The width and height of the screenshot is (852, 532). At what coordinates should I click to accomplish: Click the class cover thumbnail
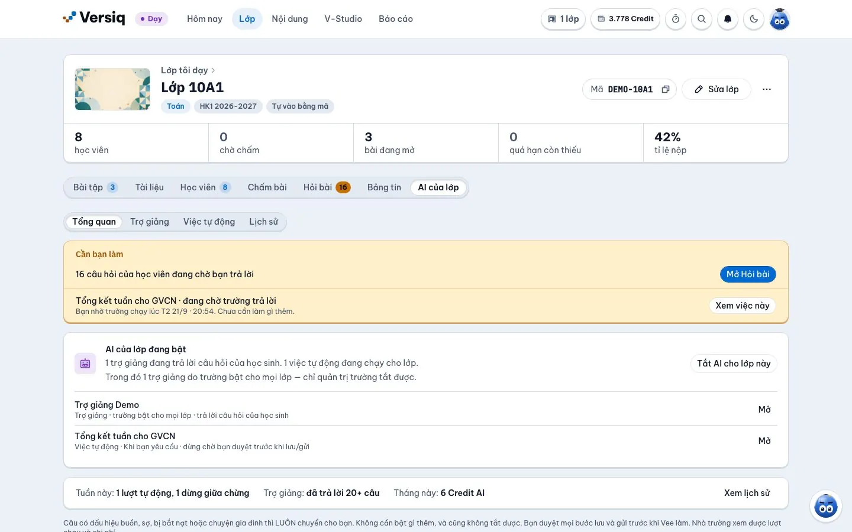[x=112, y=89]
